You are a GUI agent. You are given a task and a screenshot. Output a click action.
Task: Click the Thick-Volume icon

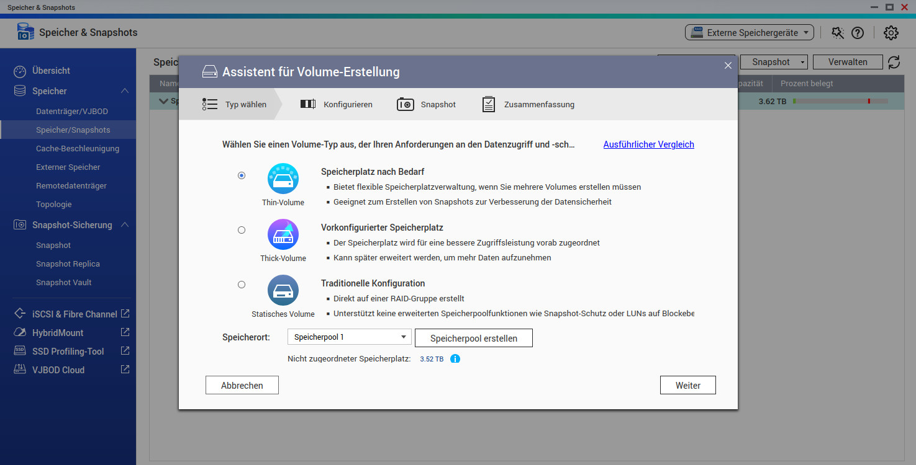click(x=283, y=235)
